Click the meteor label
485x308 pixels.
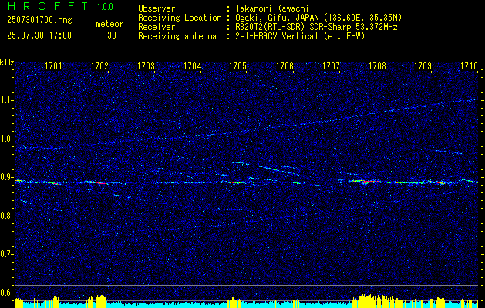[x=109, y=24]
